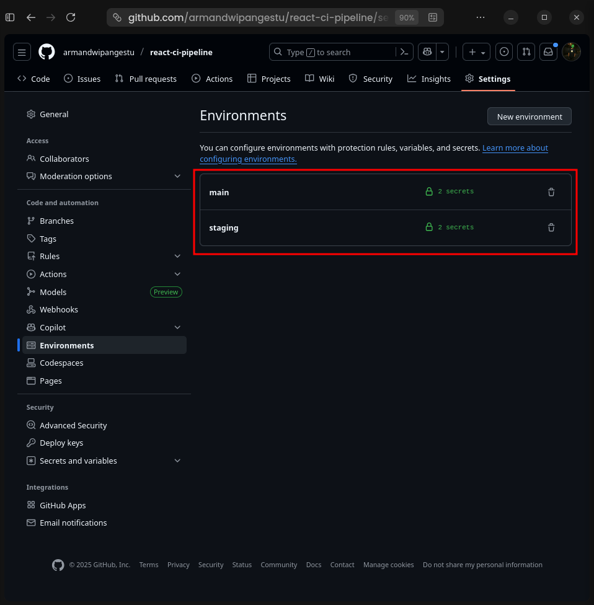Switch to the Actions tab
The image size is (594, 605).
coord(212,79)
